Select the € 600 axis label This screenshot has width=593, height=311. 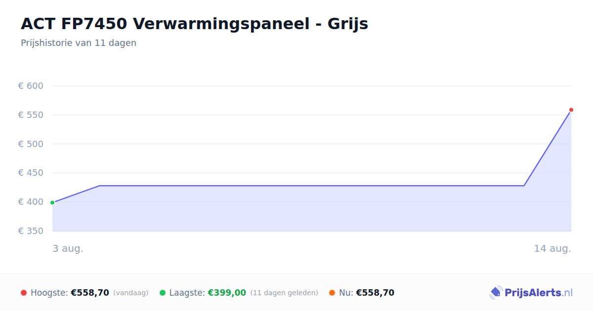pyautogui.click(x=31, y=86)
